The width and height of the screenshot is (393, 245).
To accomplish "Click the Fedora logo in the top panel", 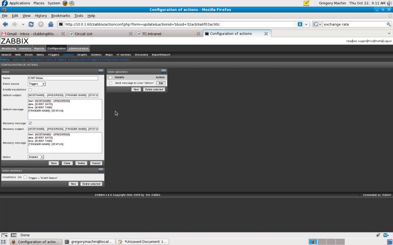I will pyautogui.click(x=4, y=3).
